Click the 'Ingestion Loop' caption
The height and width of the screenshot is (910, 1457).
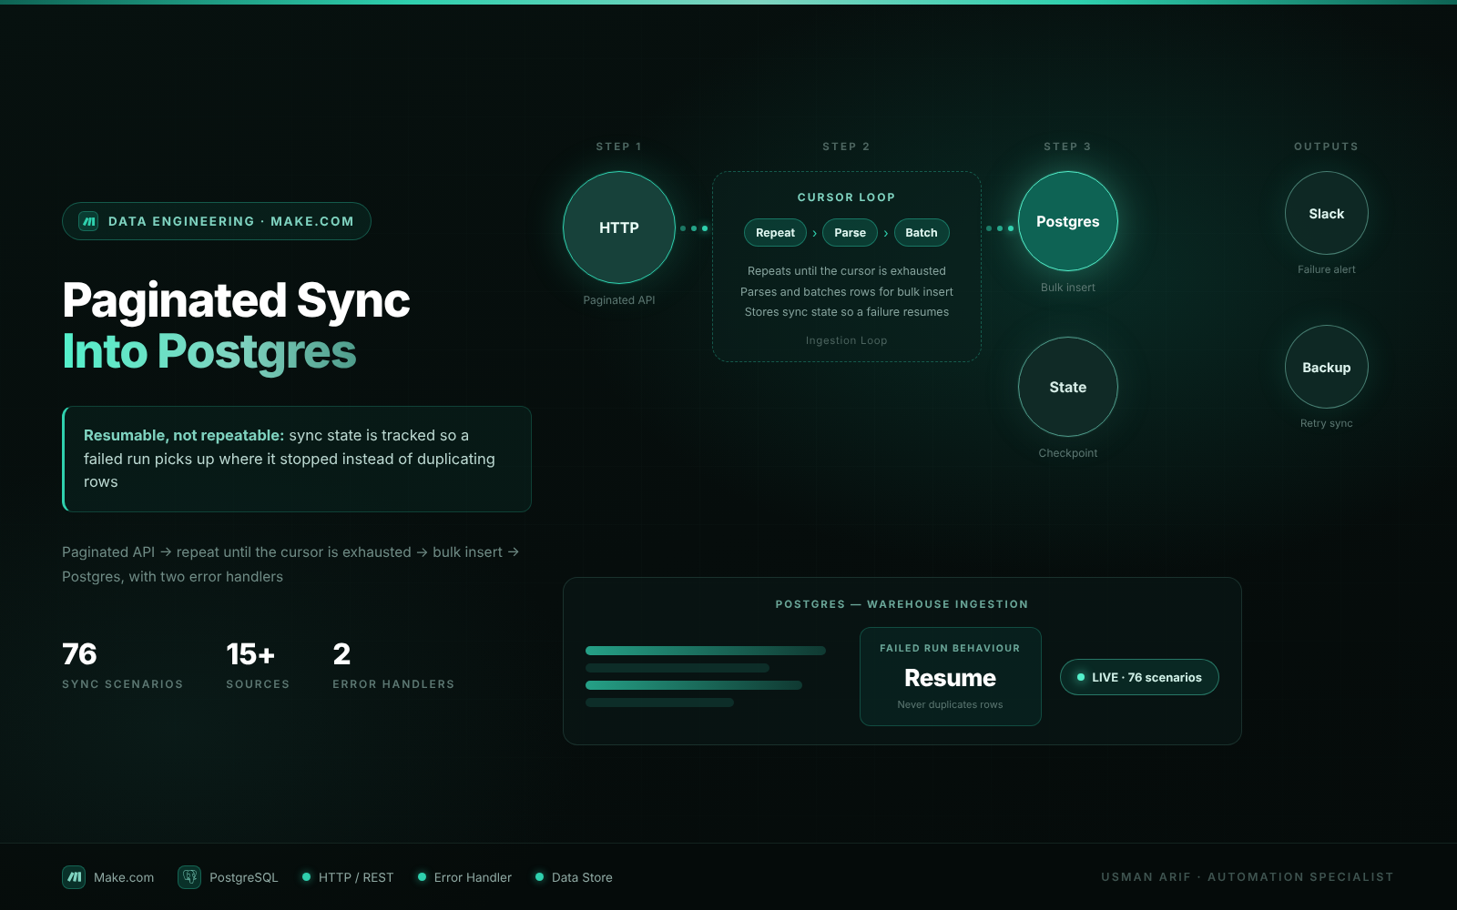(x=847, y=340)
